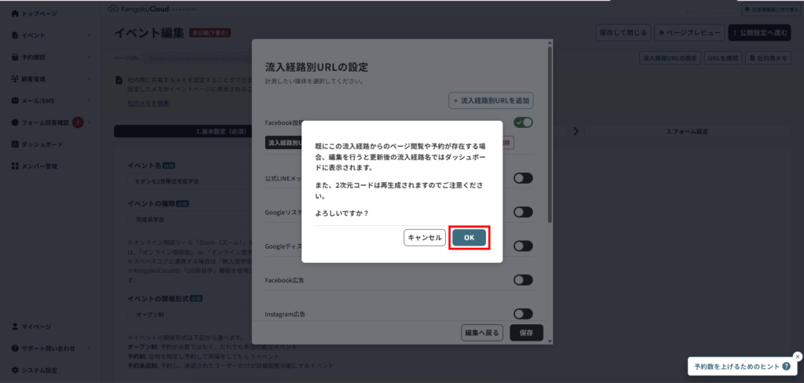Turn off the Facebook投稿 toggle
The width and height of the screenshot is (804, 383).
(523, 122)
